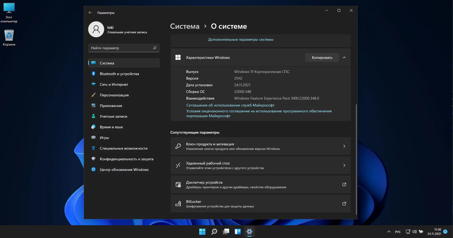Click the Windows Start button
The image size is (453, 238).
[202, 232]
